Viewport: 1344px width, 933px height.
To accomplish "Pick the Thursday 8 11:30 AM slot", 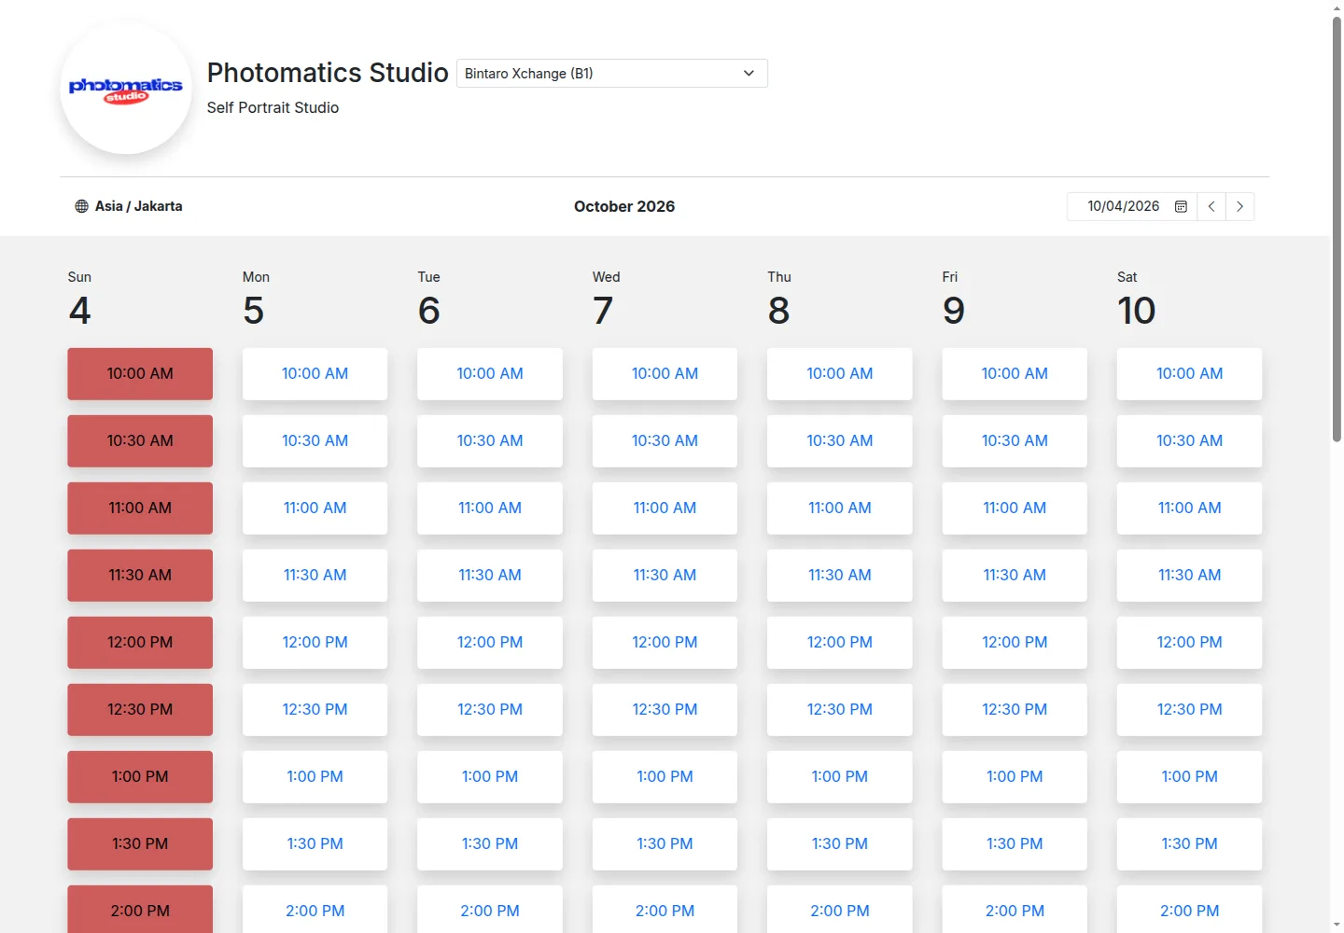I will [840, 576].
